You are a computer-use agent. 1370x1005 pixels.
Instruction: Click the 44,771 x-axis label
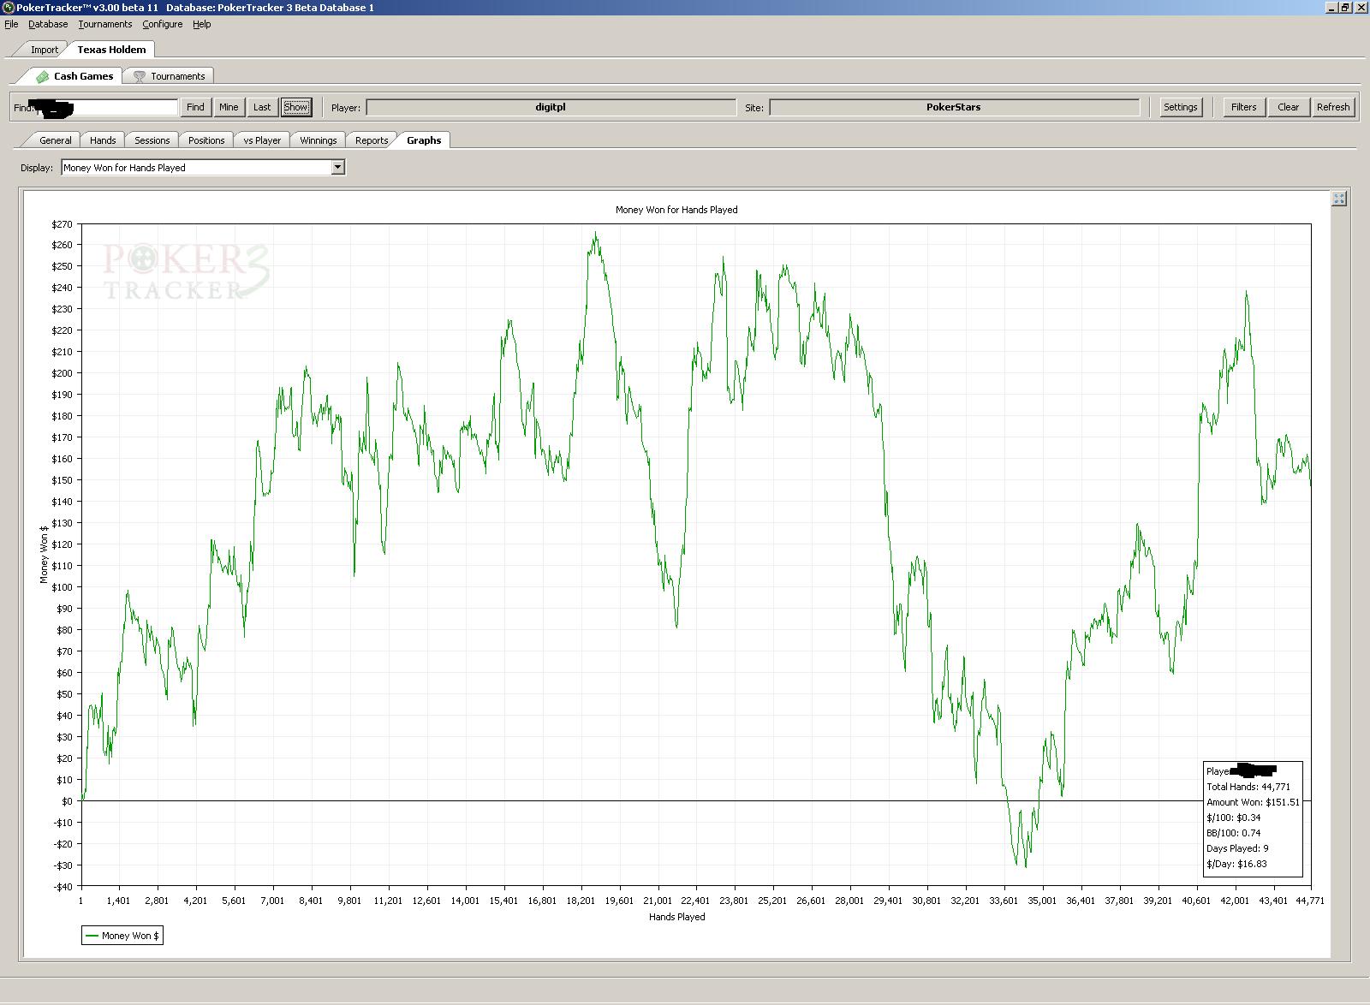point(1310,901)
